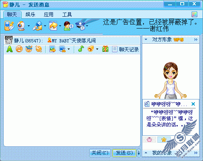The image size is (203, 161).
Task: Click the screen capture scissors icon
Action: (62, 49)
